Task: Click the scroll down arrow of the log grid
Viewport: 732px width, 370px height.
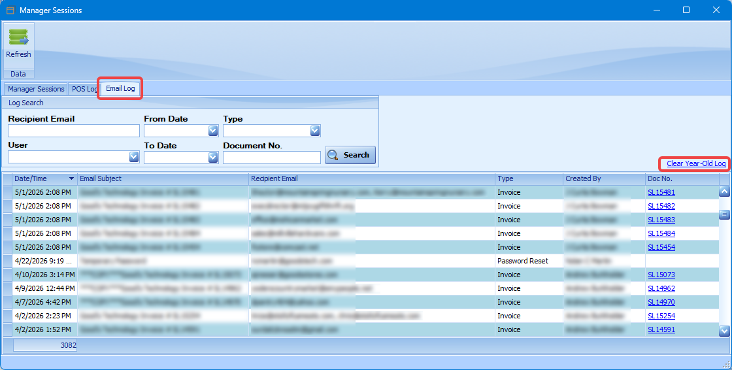Action: click(x=724, y=331)
